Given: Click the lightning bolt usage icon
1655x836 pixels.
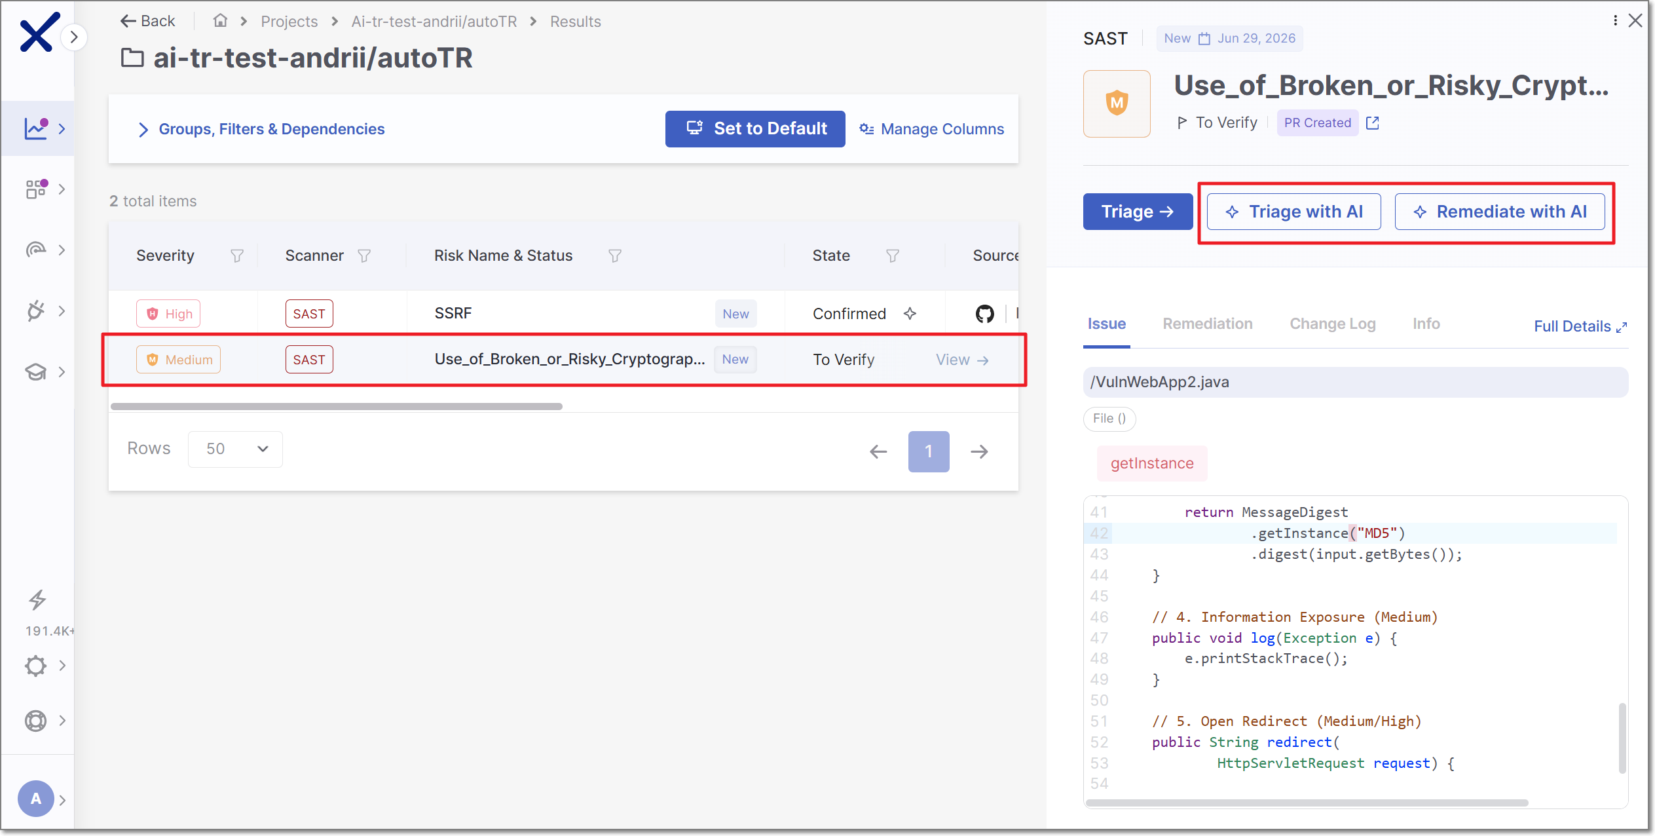Looking at the screenshot, I should click(x=37, y=600).
